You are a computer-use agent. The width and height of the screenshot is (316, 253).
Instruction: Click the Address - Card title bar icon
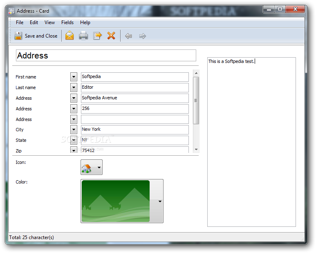pos(11,11)
